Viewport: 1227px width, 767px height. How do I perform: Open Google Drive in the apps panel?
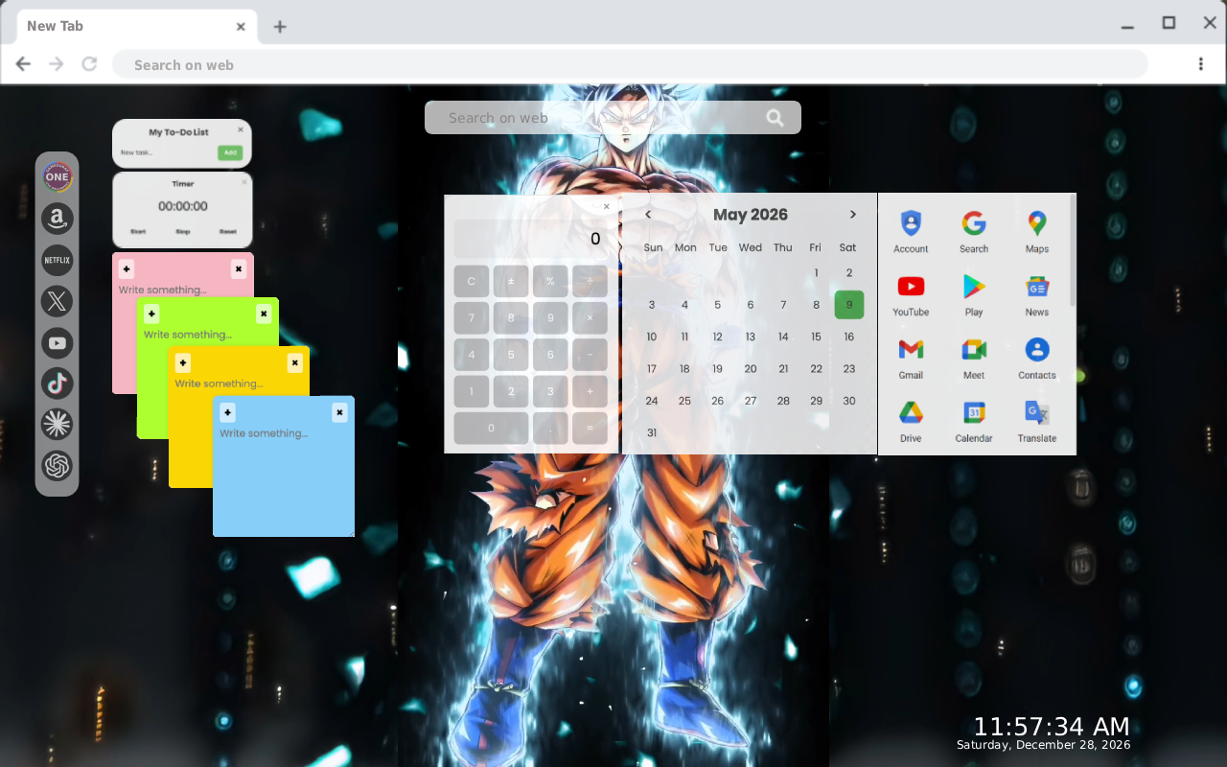(x=911, y=421)
